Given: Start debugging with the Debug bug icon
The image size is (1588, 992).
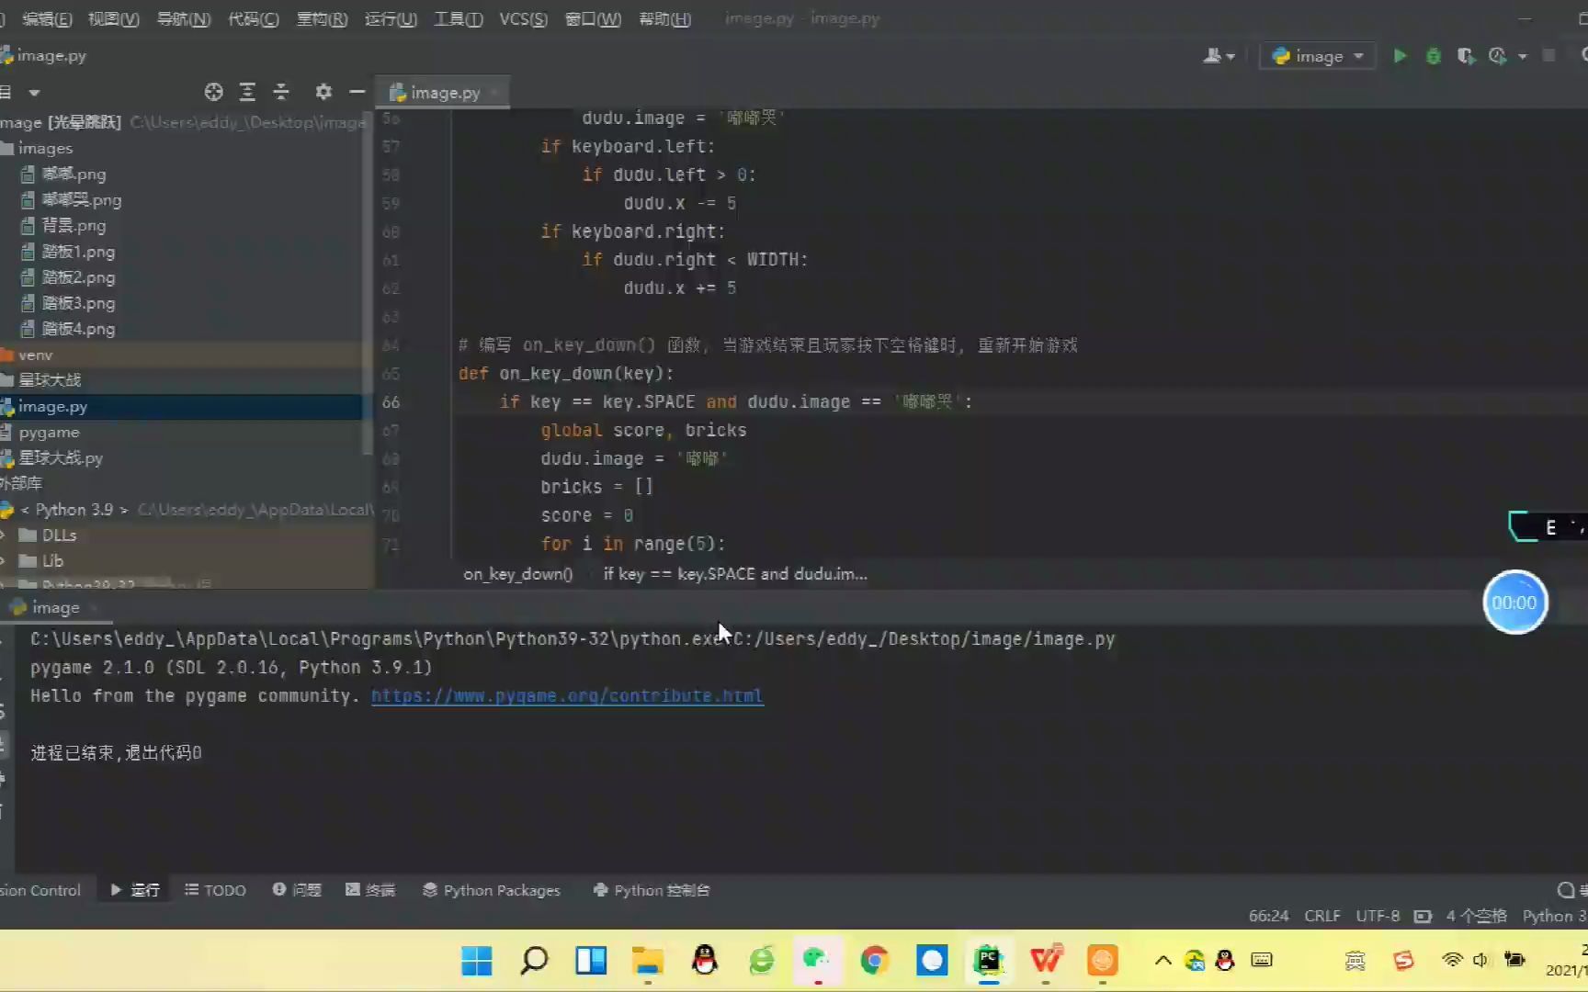Looking at the screenshot, I should (1433, 55).
